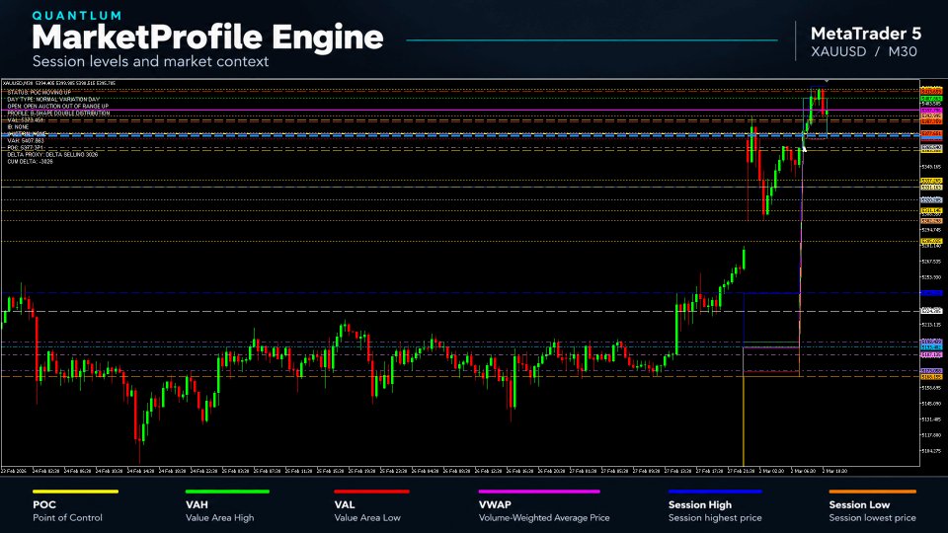948x533 pixels.
Task: Click the 5349.165 price on the axis
Action: [x=931, y=167]
